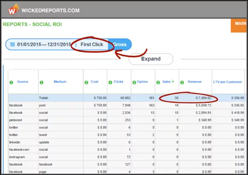
Task: Click the clicks value 7,948
Action: (126, 105)
